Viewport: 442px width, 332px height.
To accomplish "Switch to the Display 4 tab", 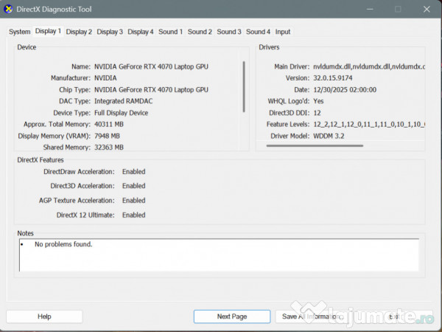I will pos(141,32).
